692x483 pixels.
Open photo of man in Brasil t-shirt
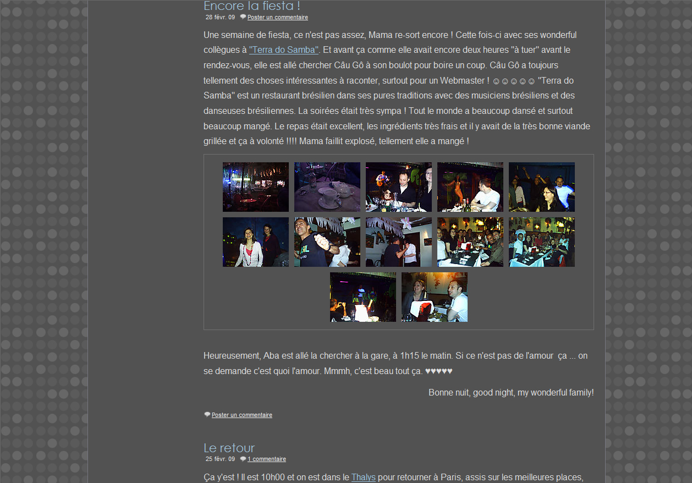coord(327,242)
